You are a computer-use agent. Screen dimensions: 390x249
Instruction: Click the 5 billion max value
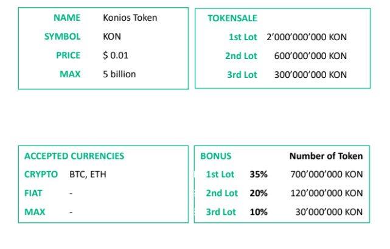click(x=119, y=74)
